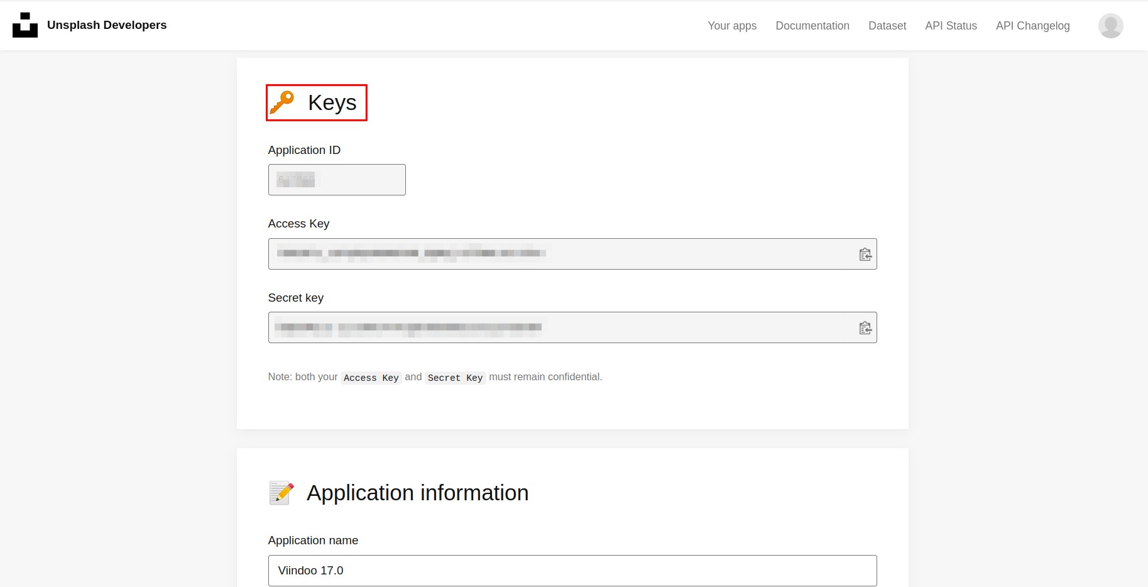Click the Unsplash logo icon
1148x587 pixels.
pos(25,25)
